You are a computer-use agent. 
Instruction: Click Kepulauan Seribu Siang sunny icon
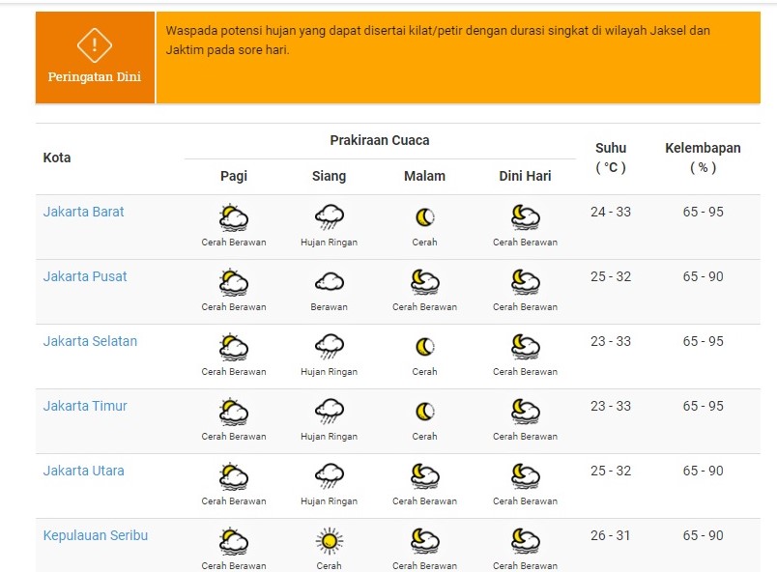(329, 541)
